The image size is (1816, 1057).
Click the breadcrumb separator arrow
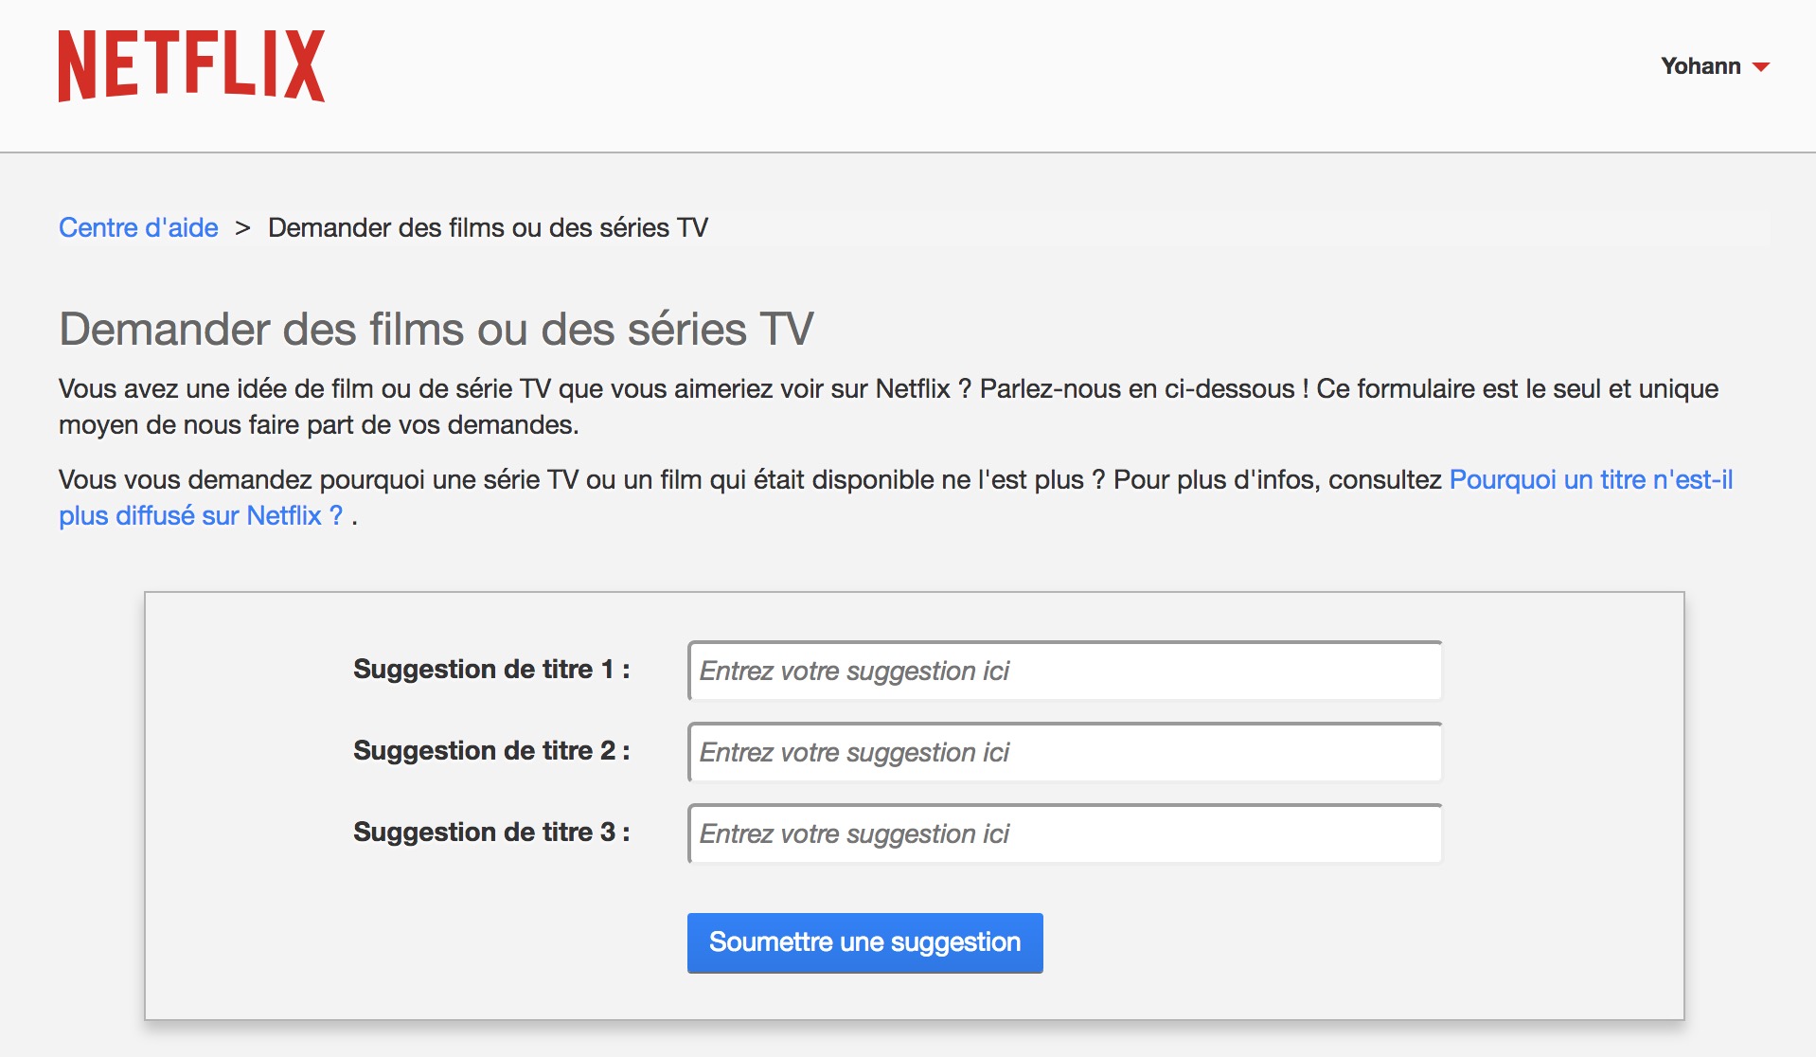(x=243, y=228)
